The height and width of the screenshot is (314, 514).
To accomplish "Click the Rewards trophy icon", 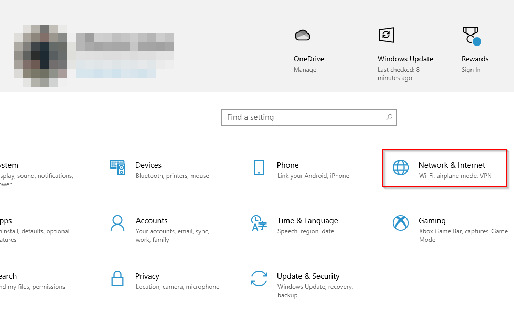I will 470,36.
